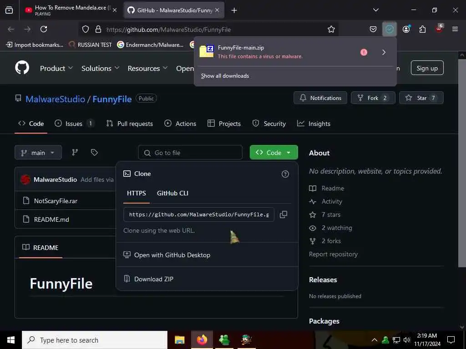Open the Issues tab
Viewport: 466px width, 349px height.
tap(75, 124)
